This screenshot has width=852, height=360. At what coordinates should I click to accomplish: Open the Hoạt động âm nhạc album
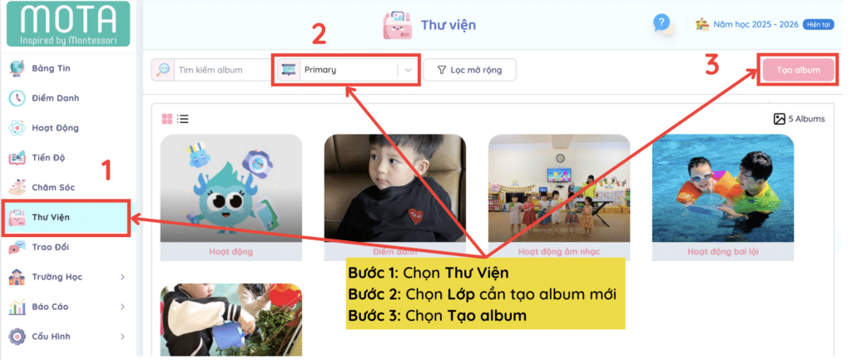(559, 198)
